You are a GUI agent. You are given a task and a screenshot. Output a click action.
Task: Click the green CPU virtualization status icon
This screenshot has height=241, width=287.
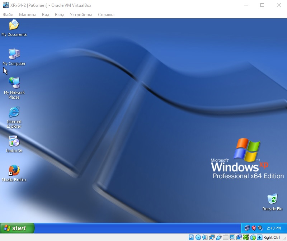click(246, 237)
